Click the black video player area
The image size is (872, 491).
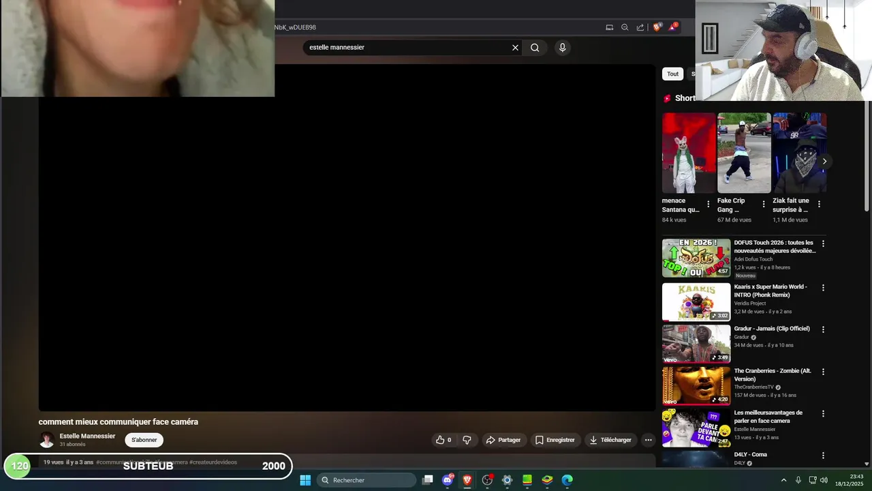click(347, 238)
